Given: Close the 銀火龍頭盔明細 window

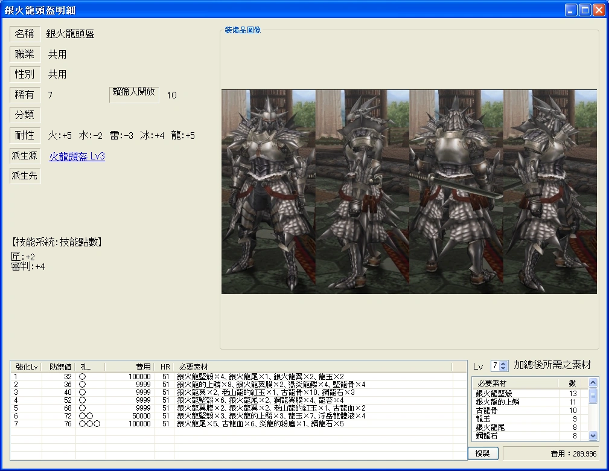Looking at the screenshot, I should 599,10.
